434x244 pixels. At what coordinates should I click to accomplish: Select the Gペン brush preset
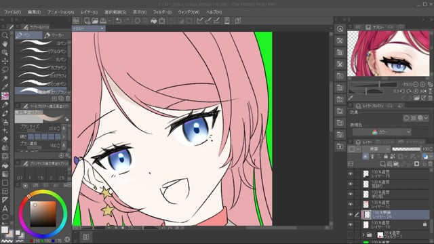tap(41, 43)
